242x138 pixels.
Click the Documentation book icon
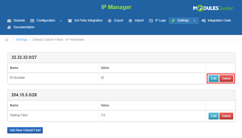point(9,27)
